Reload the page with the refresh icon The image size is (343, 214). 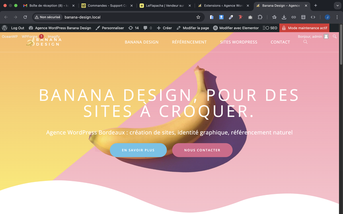(x=25, y=17)
